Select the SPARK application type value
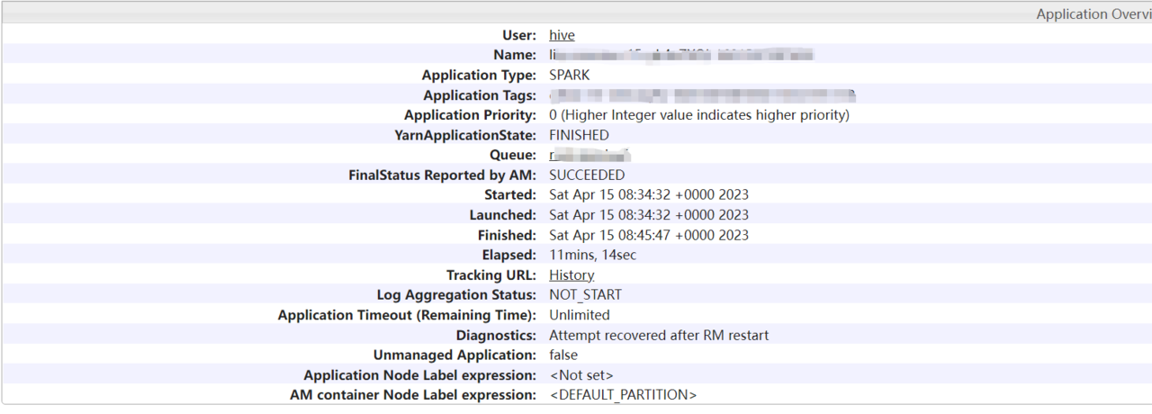The width and height of the screenshot is (1152, 414). (x=570, y=76)
